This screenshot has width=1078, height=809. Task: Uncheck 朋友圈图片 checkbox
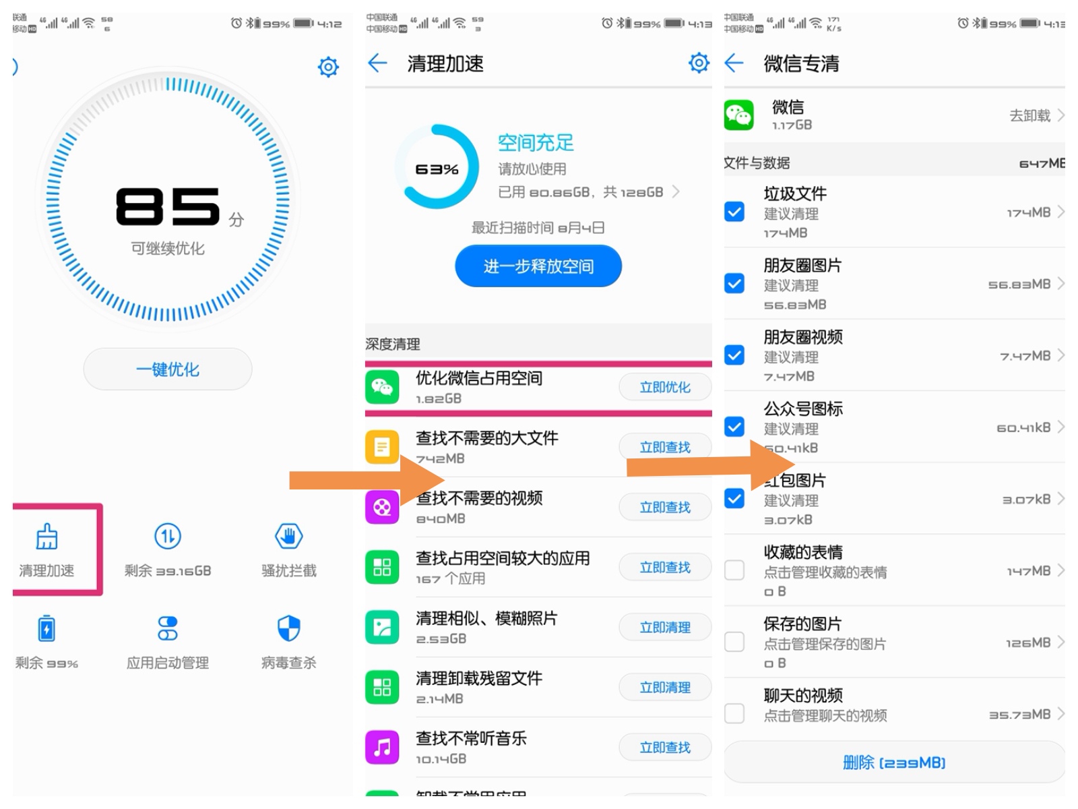[734, 283]
